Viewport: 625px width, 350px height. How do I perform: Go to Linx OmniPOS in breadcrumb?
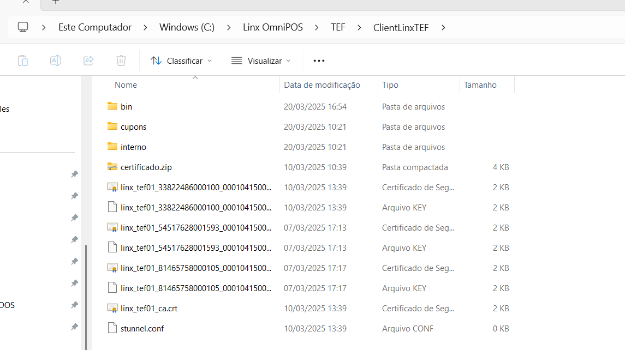pyautogui.click(x=273, y=27)
